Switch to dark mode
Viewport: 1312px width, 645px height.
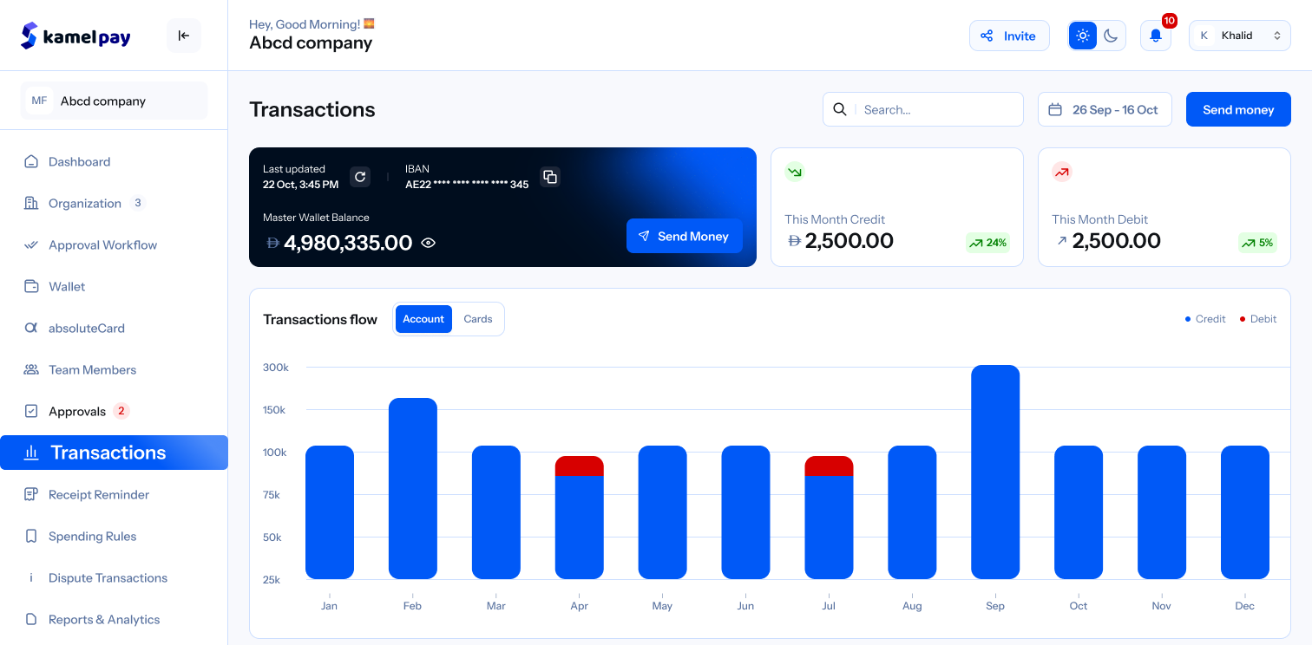[x=1111, y=36]
